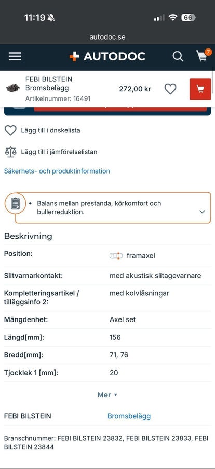Click Lägg till i jämförelselistan text

[x=59, y=152]
